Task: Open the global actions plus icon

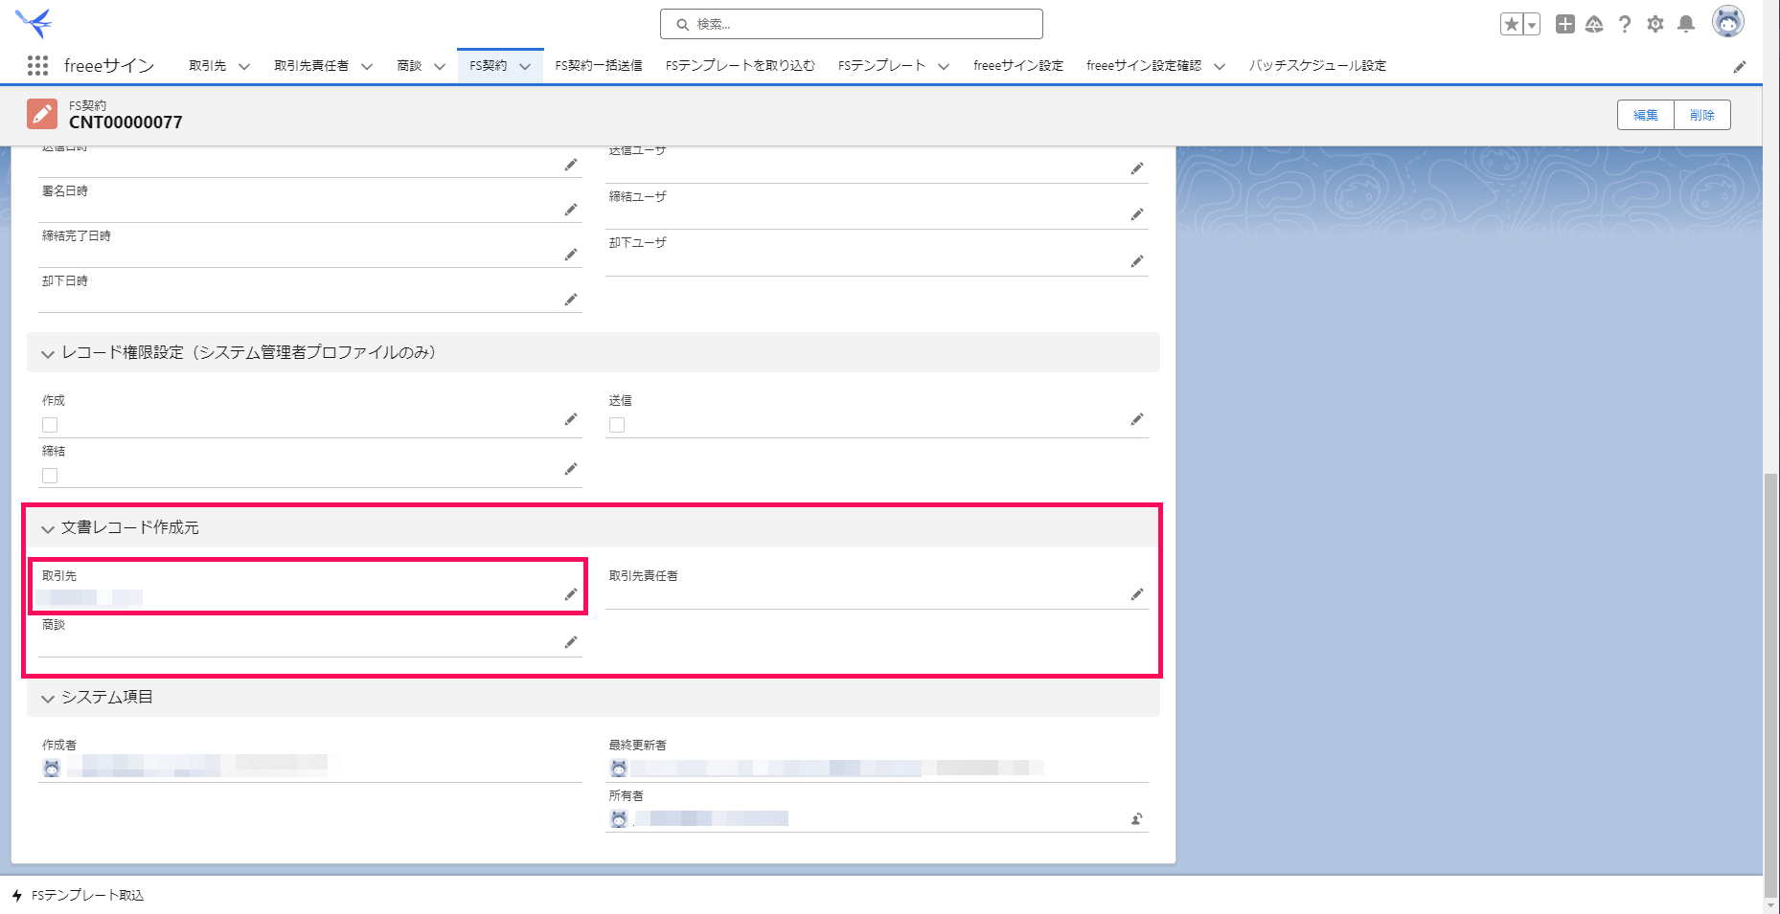Action: (x=1564, y=24)
